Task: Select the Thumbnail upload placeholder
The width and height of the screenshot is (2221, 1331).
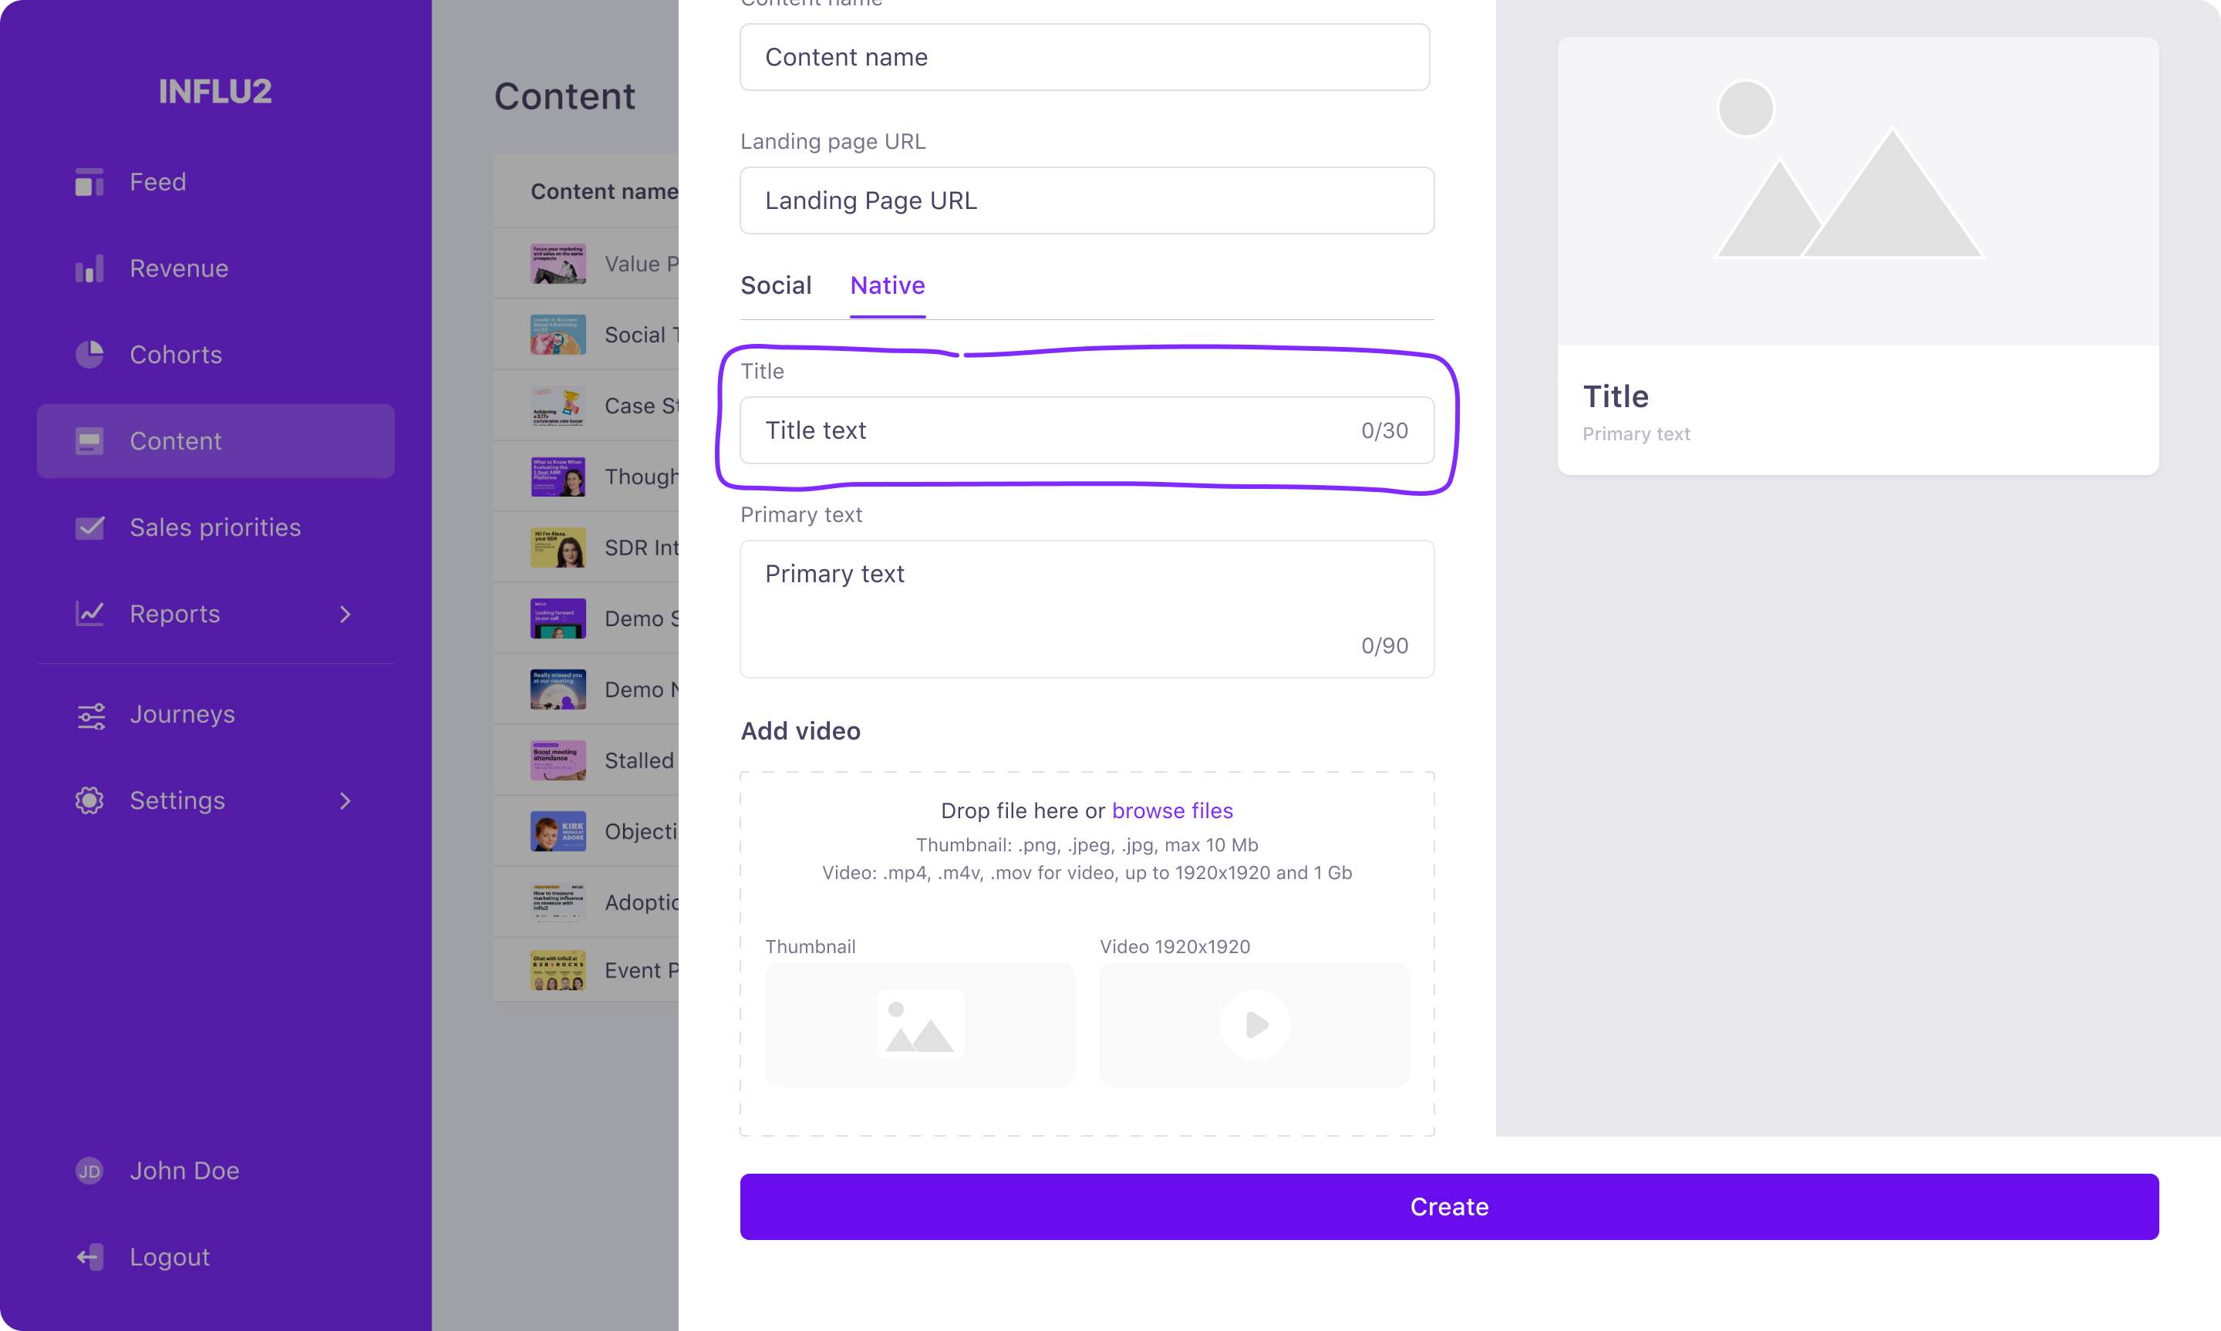Action: coord(919,1024)
